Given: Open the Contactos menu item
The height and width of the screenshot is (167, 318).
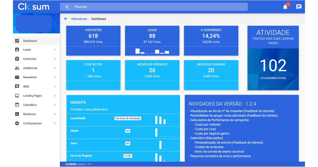Looking at the screenshot, I should coord(36,59).
